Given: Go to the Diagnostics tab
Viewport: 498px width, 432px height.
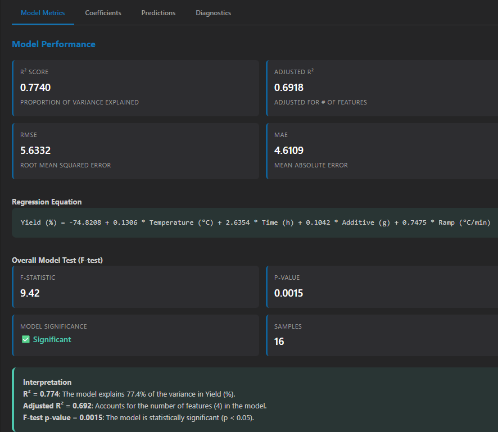Looking at the screenshot, I should pyautogui.click(x=213, y=13).
